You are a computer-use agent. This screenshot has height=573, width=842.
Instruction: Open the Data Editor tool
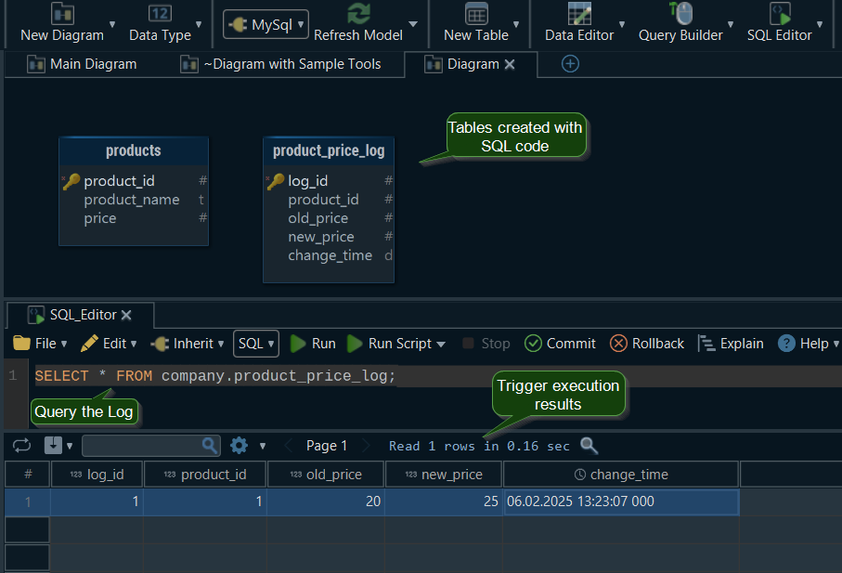(x=579, y=14)
